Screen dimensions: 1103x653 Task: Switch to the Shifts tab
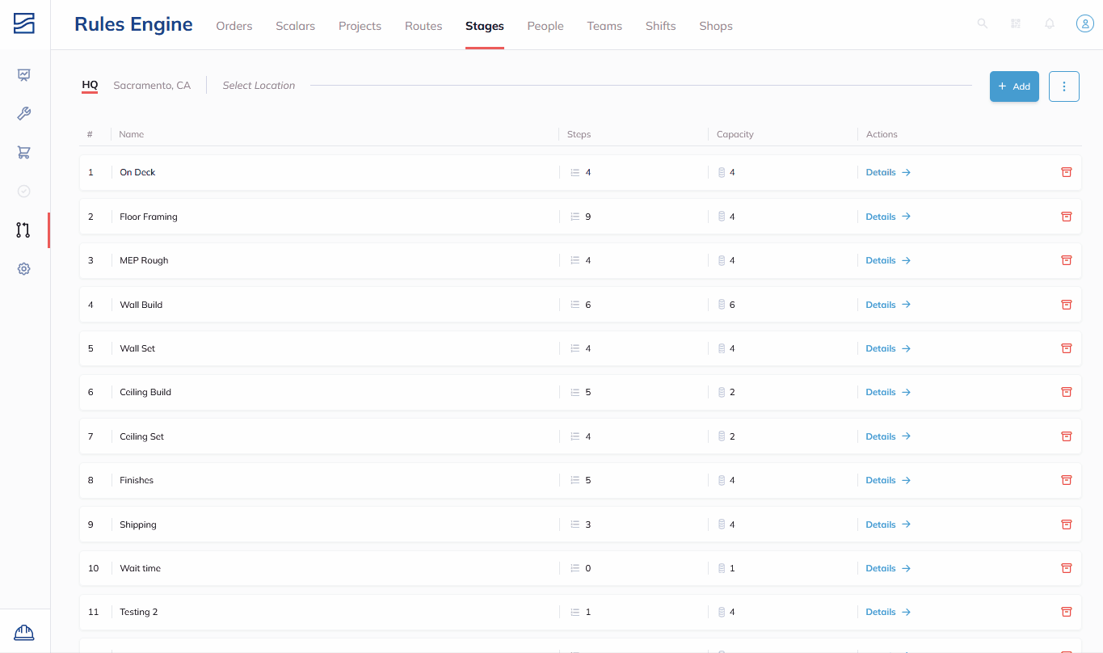(x=660, y=26)
